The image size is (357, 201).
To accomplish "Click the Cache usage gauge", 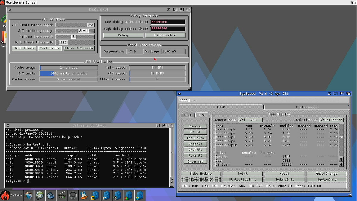I will 69,68.
